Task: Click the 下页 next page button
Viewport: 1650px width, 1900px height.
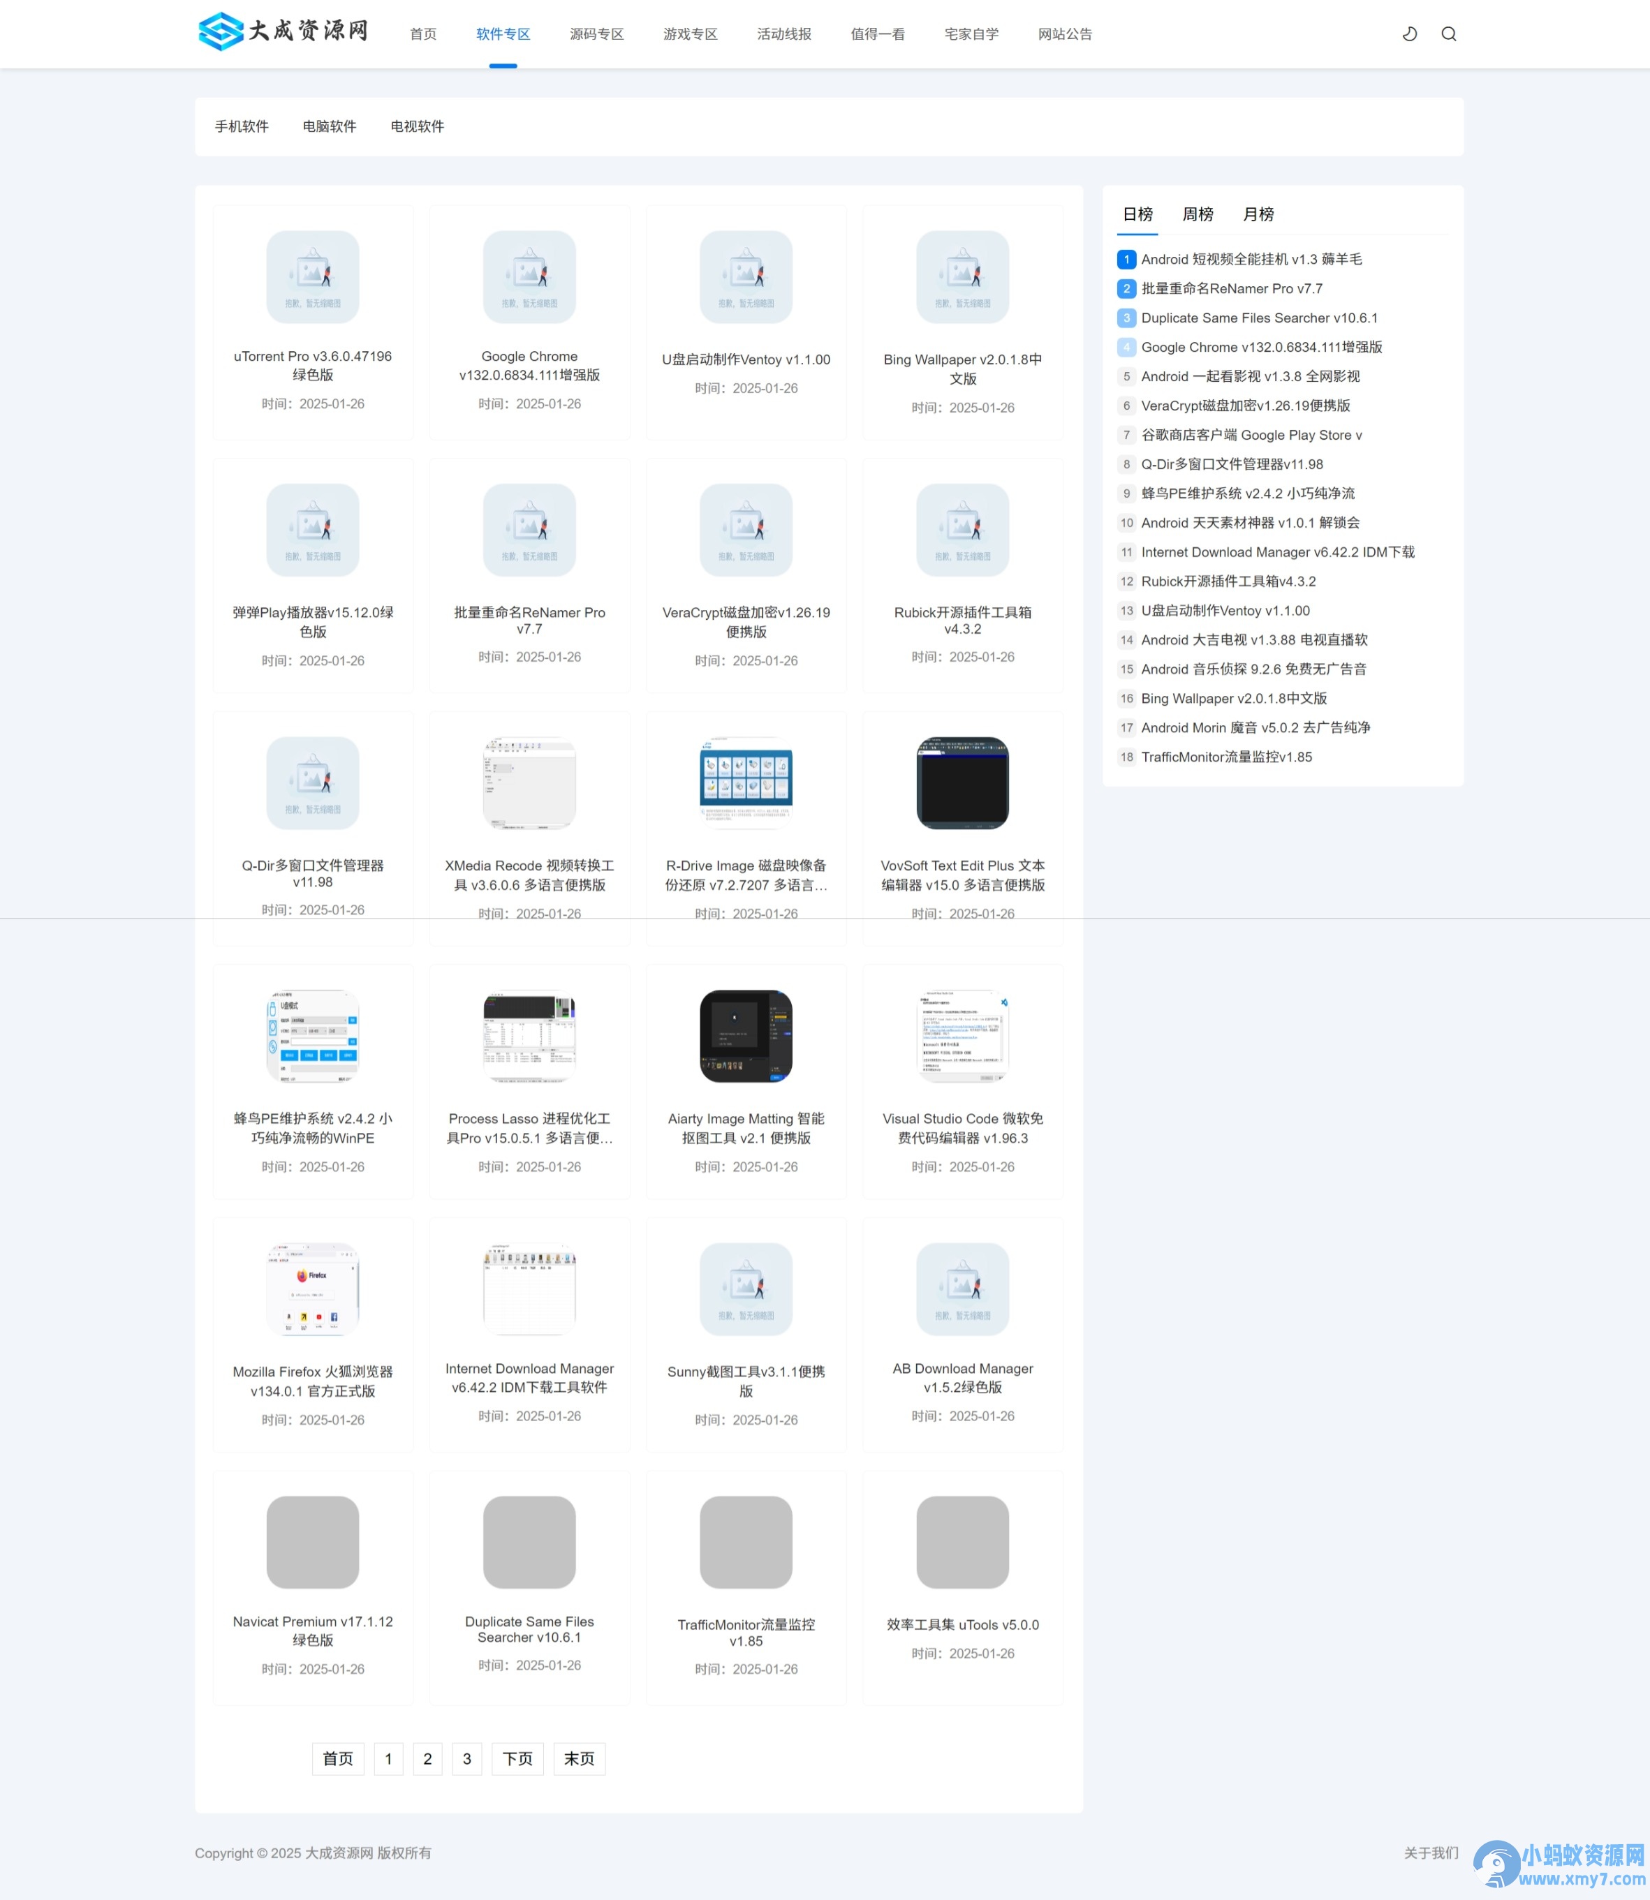Action: (517, 1758)
